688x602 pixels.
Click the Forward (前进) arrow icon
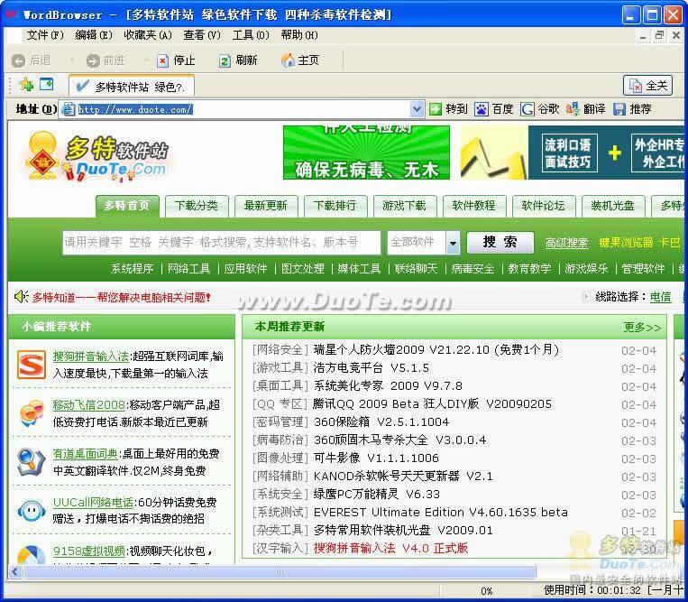93,60
